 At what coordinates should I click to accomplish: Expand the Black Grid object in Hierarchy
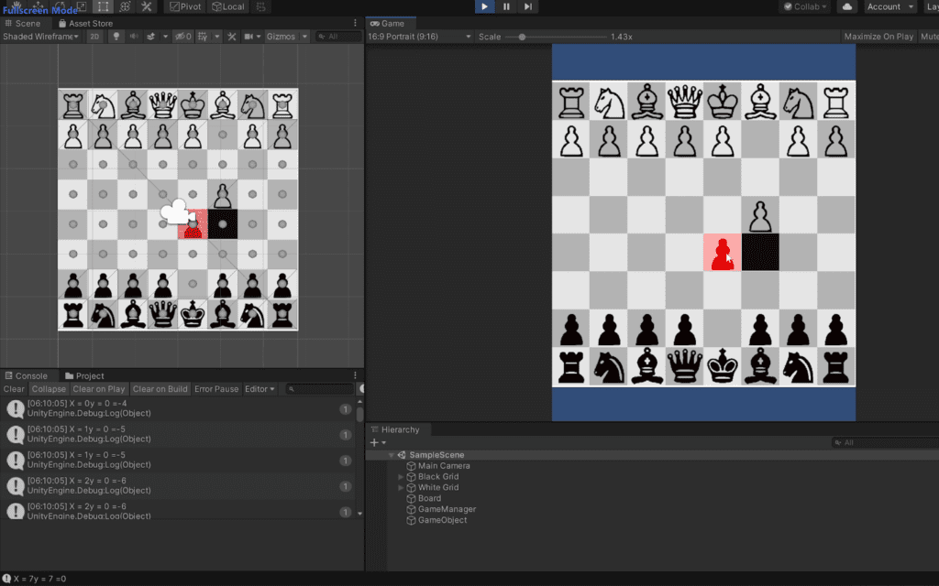tap(401, 477)
